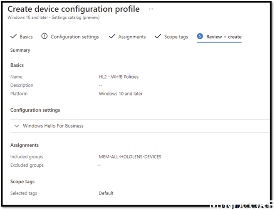Navigate to the Scope tags tab

(176, 37)
